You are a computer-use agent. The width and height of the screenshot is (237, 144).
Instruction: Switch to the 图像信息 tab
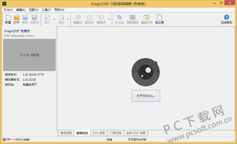(82, 133)
